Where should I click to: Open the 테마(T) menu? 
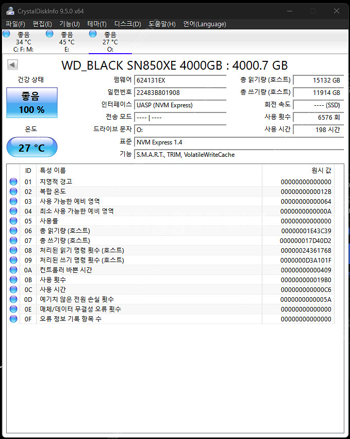point(97,24)
